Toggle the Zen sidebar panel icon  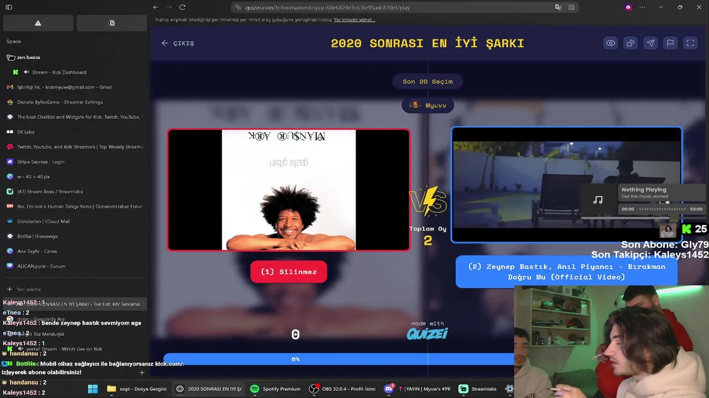[x=9, y=7]
